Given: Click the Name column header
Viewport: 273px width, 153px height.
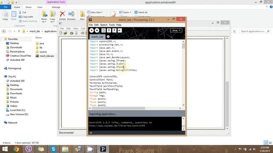Looking at the screenshot, I should pos(39,37).
